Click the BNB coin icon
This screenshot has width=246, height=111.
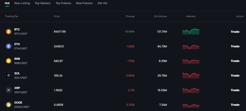pyautogui.click(x=9, y=61)
